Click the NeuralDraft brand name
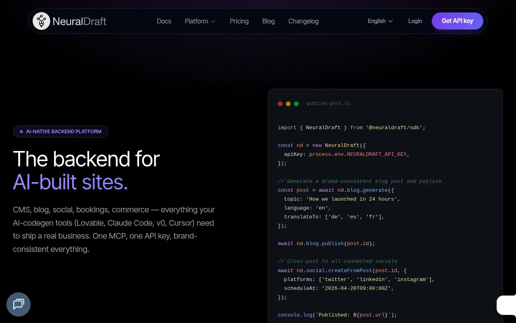Viewport: 516px width, 323px height. 79,21
